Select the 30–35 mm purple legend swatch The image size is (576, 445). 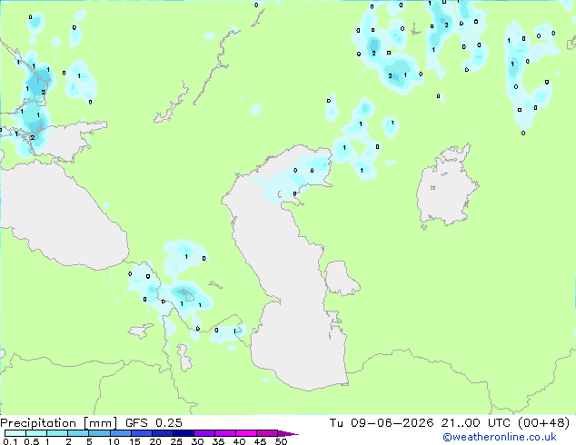pos(204,433)
